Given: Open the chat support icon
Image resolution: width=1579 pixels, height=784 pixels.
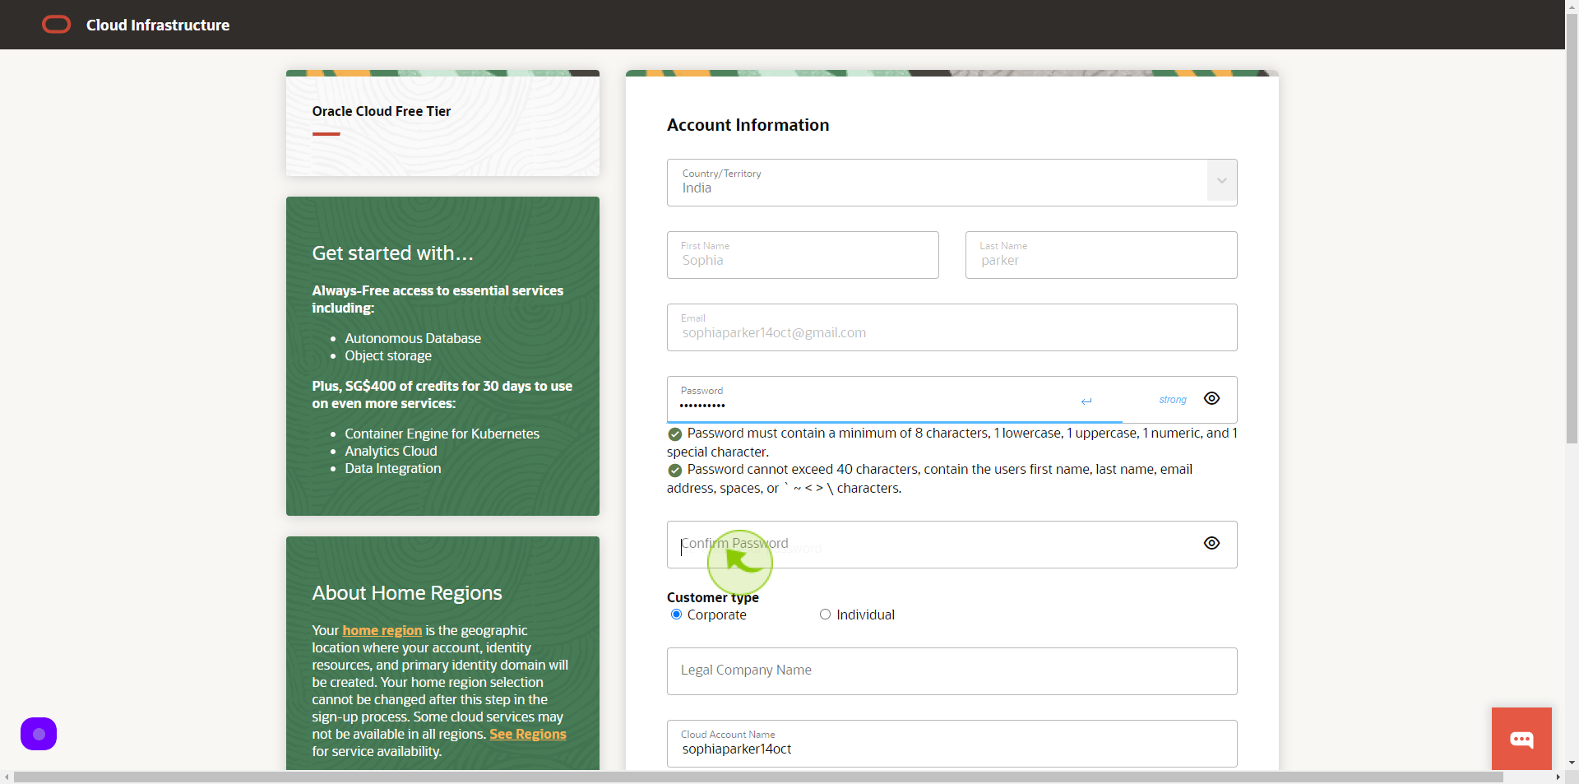Looking at the screenshot, I should tap(1521, 739).
